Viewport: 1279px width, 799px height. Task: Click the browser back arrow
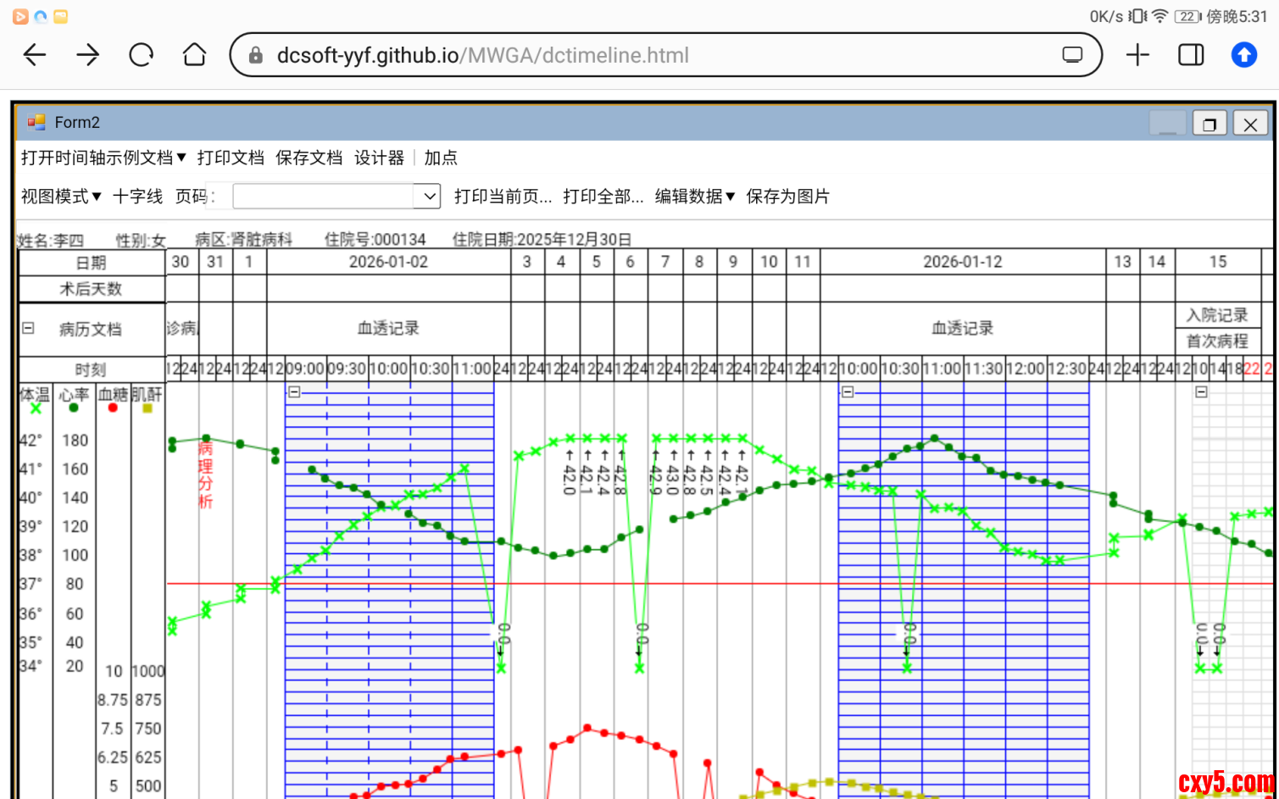tap(35, 55)
